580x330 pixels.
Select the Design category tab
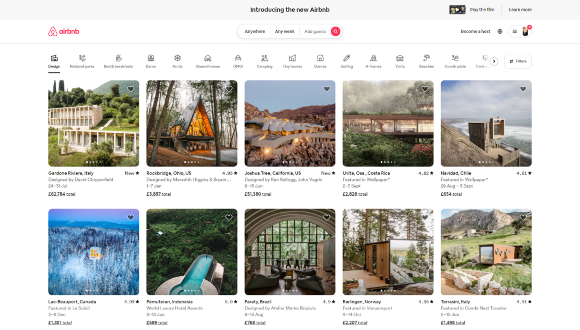tap(54, 61)
